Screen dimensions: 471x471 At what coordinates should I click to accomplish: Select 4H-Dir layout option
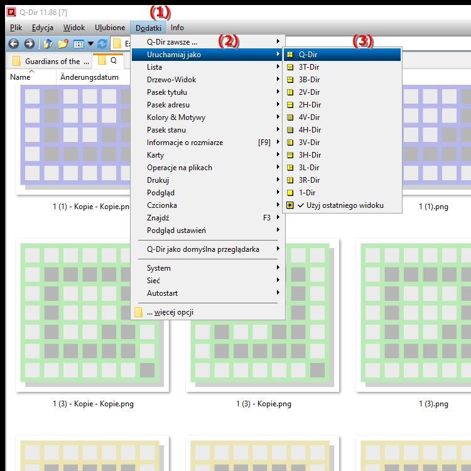342,130
